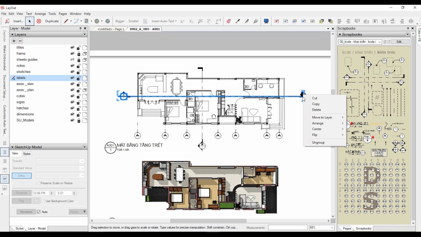The image size is (421, 237).
Task: Select the pink Erase tool
Action: pos(229,21)
